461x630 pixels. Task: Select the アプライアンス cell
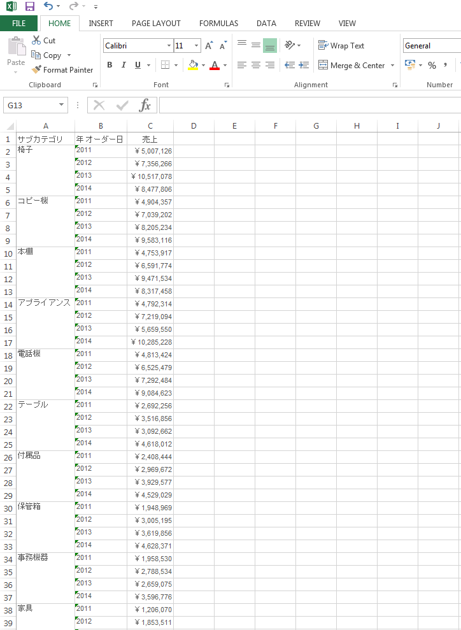[45, 324]
